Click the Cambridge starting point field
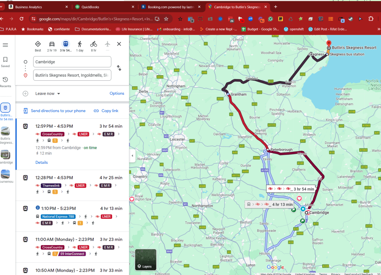The width and height of the screenshot is (381, 275). point(72,62)
